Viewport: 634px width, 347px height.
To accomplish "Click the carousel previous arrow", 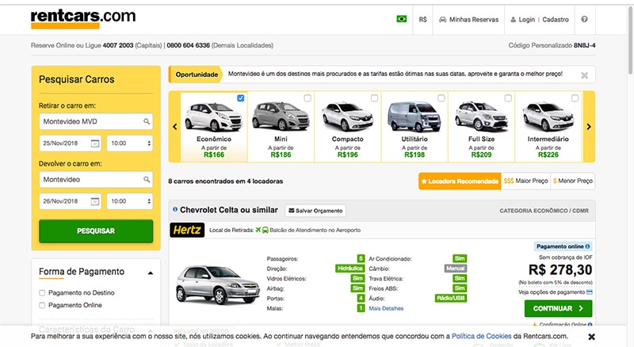I will point(174,127).
